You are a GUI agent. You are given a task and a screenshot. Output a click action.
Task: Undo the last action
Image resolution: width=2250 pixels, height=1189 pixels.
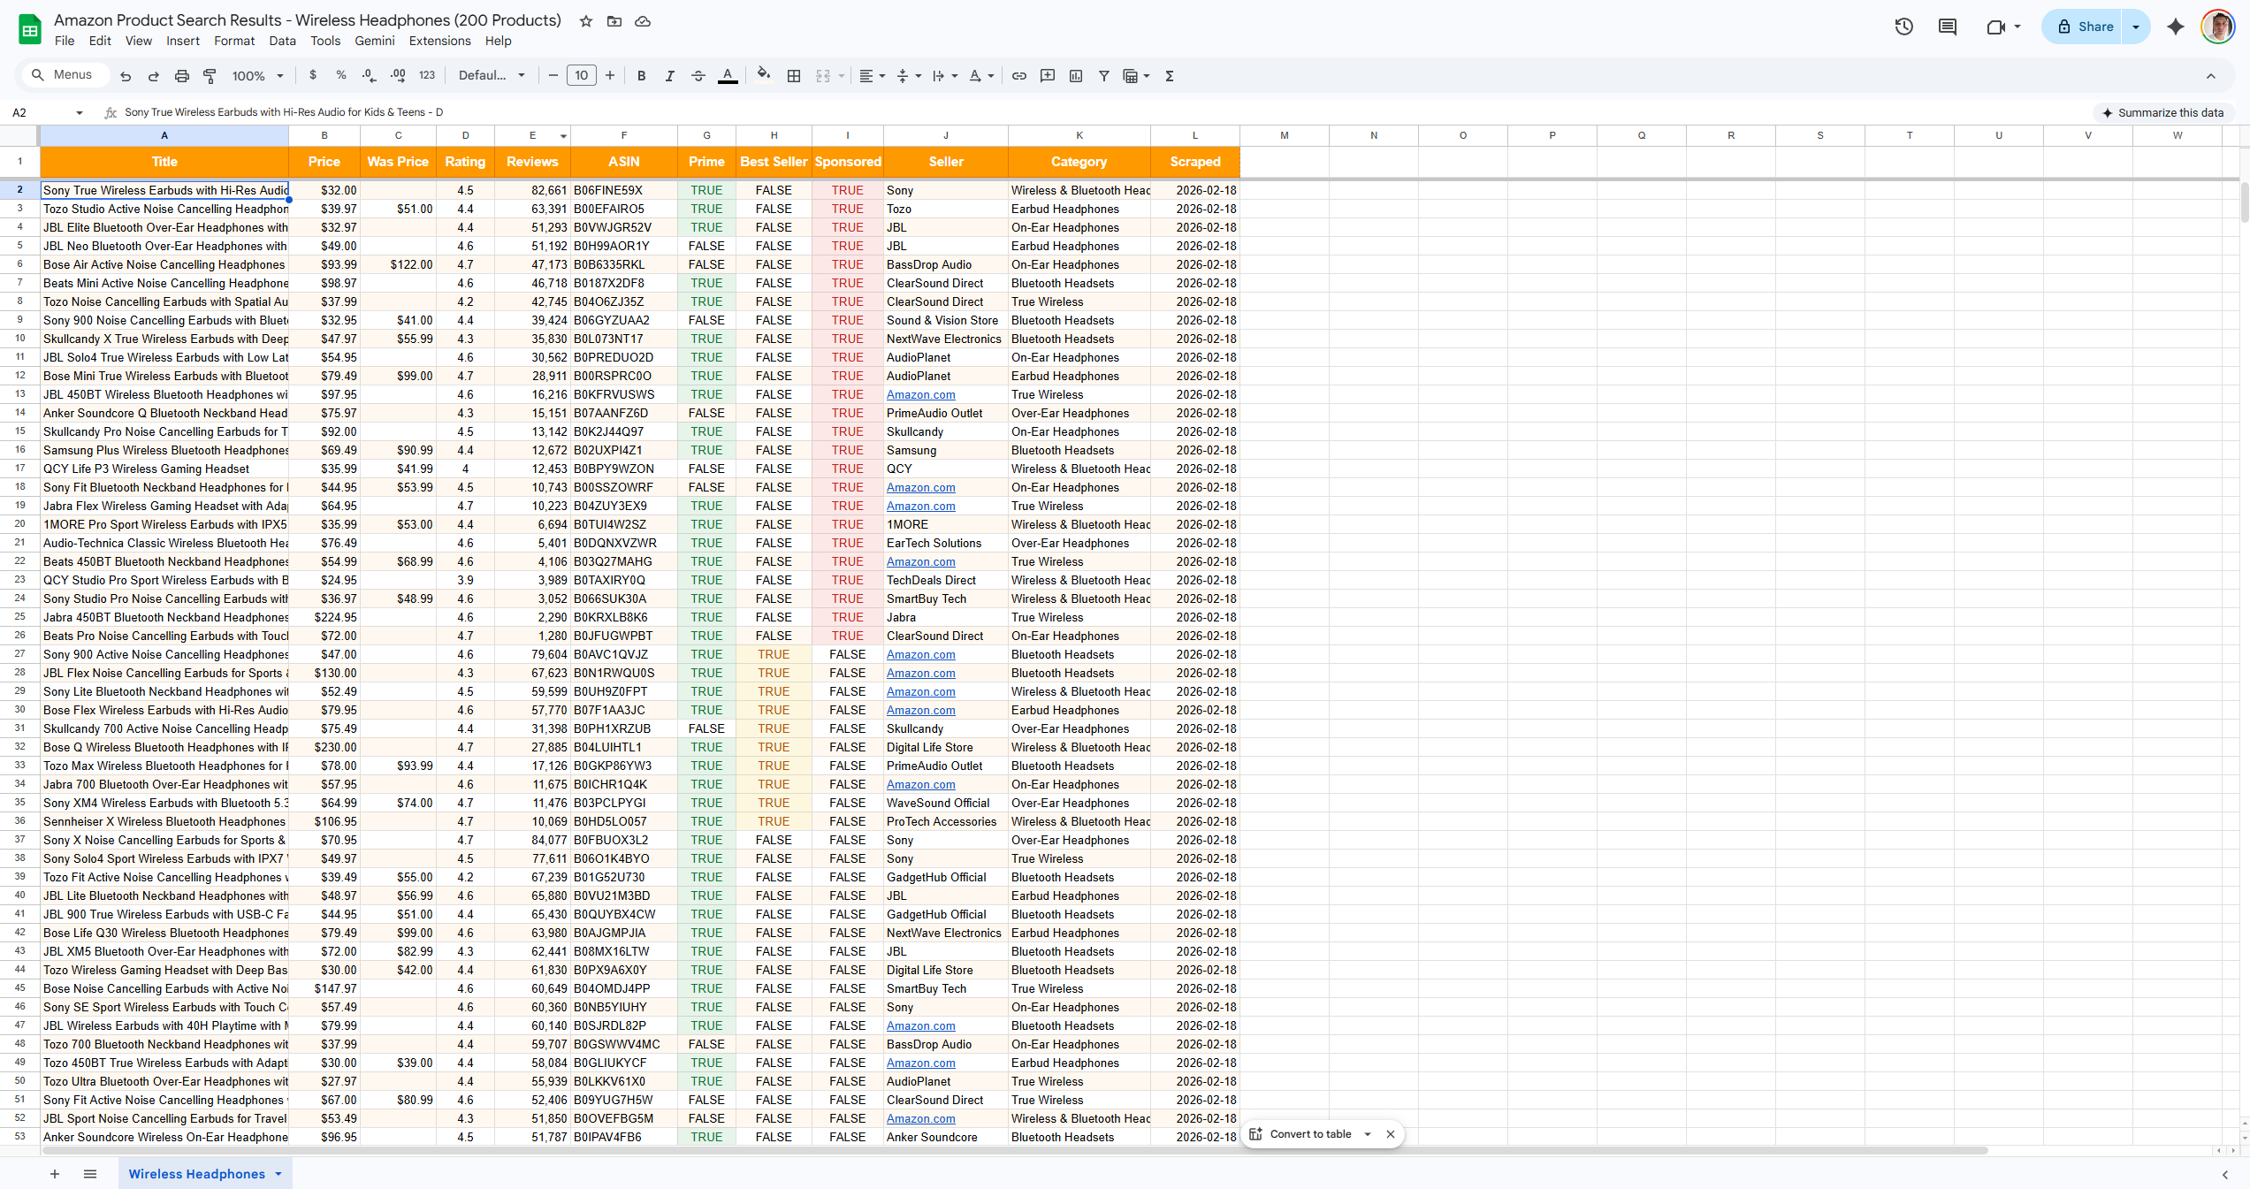125,76
